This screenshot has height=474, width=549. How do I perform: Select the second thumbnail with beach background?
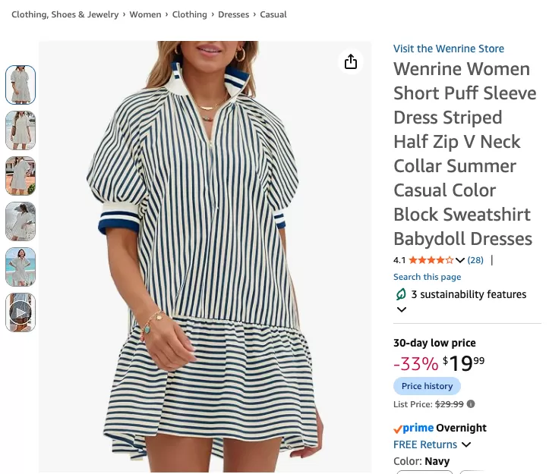tap(21, 130)
